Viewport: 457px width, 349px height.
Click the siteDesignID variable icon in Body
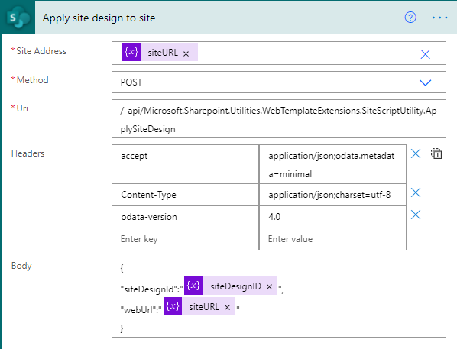193,286
